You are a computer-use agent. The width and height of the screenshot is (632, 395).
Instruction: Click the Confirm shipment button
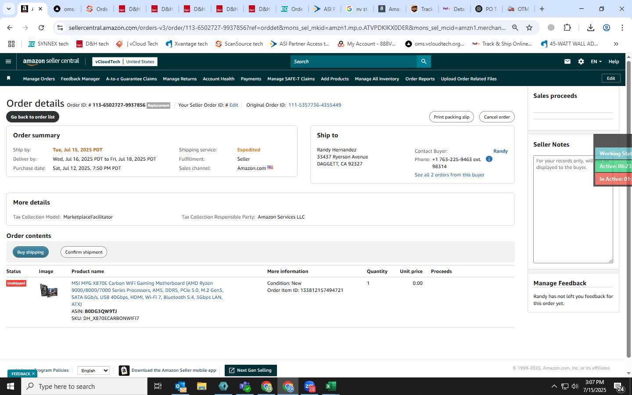[x=84, y=252]
